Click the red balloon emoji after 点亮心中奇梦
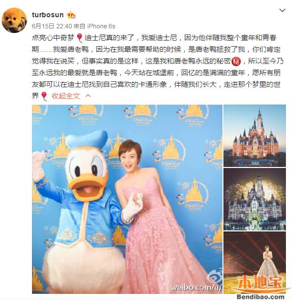The image size is (292, 303). click(x=80, y=38)
